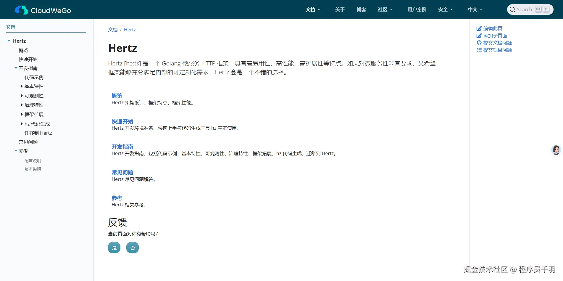This screenshot has height=281, width=563.
Task: Open 用户案例 in the navbar
Action: (417, 9)
